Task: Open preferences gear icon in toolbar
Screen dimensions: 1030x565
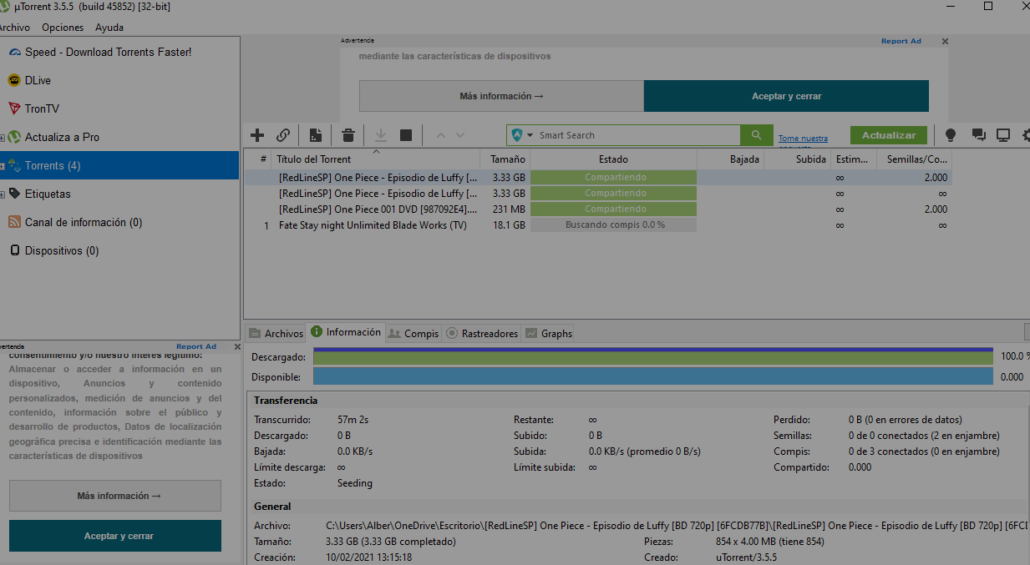Action: 1026,135
